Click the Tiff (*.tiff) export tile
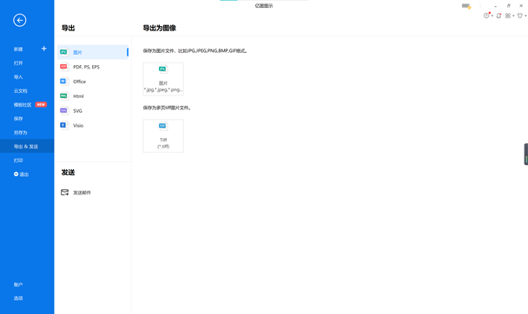This screenshot has width=528, height=314. pyautogui.click(x=163, y=136)
